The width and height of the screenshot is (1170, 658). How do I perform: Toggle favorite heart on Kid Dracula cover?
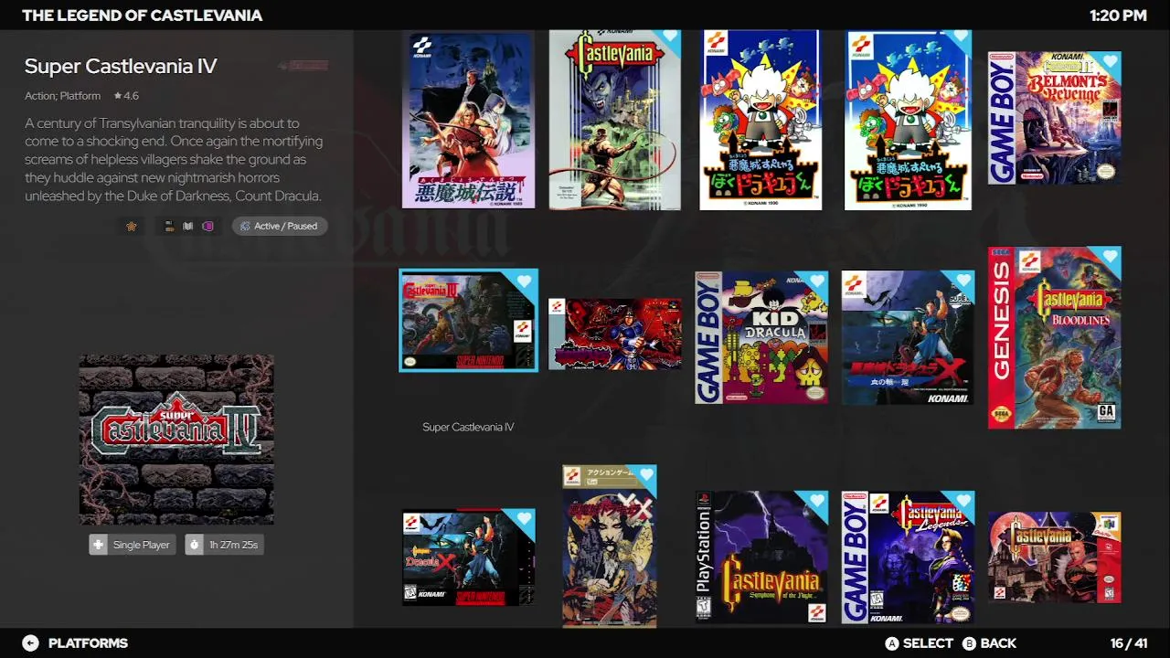point(816,281)
